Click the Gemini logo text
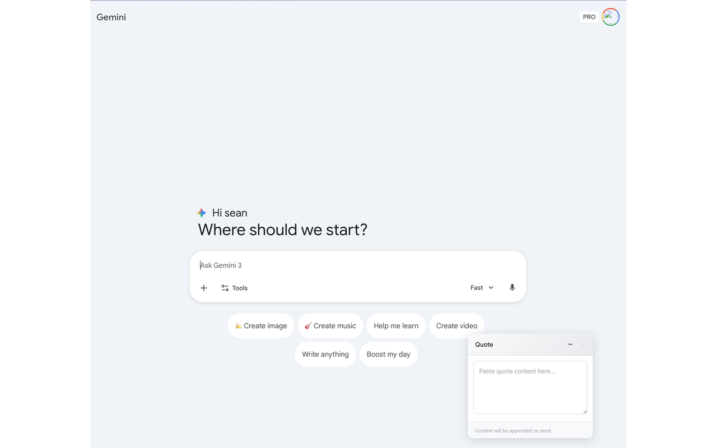The width and height of the screenshot is (717, 448). pyautogui.click(x=111, y=17)
